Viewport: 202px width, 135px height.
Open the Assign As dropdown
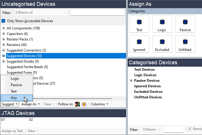tap(31, 104)
